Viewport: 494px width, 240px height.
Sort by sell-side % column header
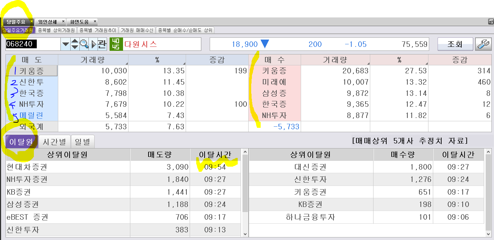coord(157,60)
